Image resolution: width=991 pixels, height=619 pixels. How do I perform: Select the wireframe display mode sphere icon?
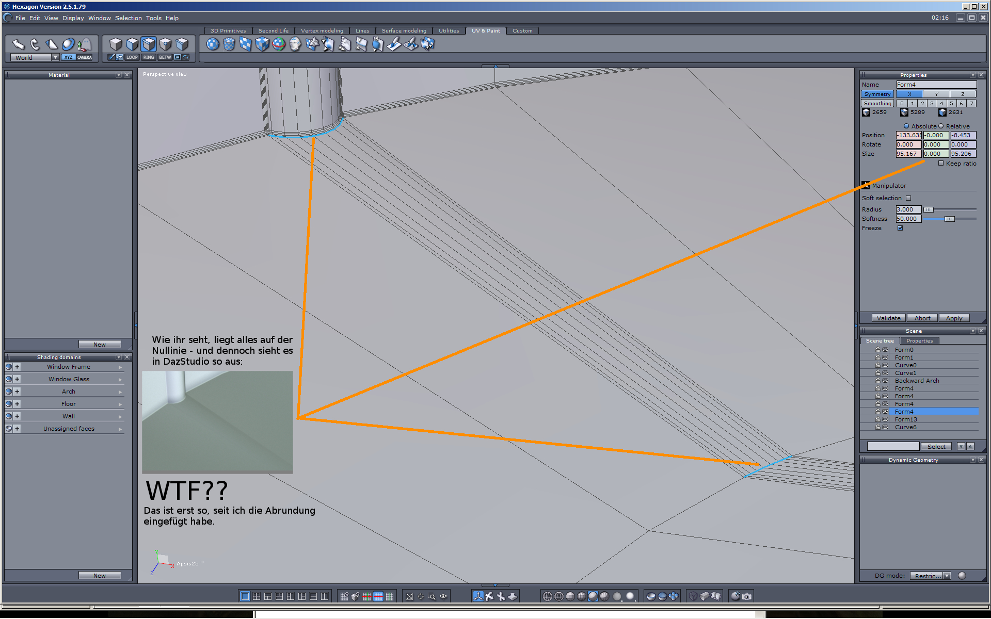pos(548,596)
